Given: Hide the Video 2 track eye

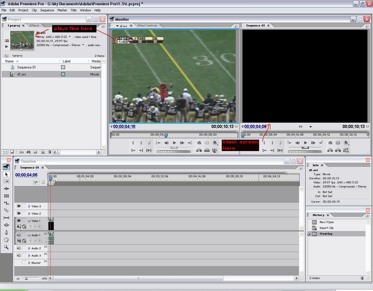Looking at the screenshot, I should tap(19, 213).
